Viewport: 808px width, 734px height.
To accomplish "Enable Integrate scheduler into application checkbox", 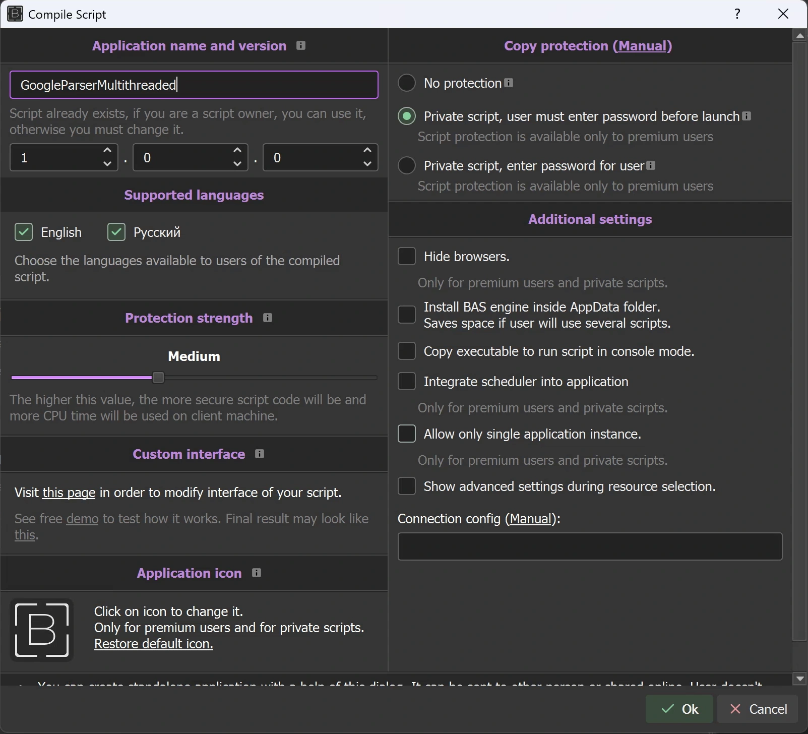I will pyautogui.click(x=407, y=381).
